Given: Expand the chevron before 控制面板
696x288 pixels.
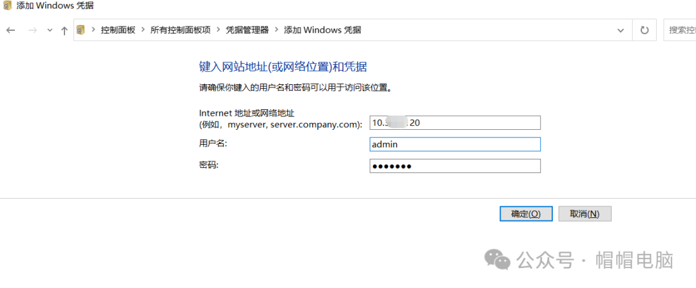Looking at the screenshot, I should pyautogui.click(x=93, y=30).
